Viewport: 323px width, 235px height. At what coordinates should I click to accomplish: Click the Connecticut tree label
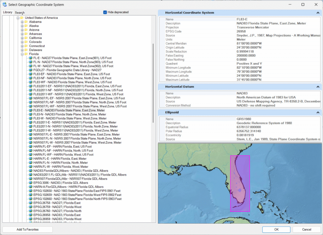(37, 46)
